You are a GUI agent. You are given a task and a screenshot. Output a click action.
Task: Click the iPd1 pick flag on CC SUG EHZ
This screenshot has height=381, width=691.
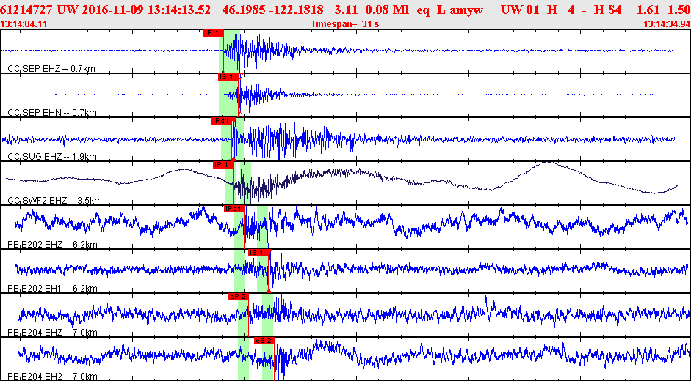(222, 121)
